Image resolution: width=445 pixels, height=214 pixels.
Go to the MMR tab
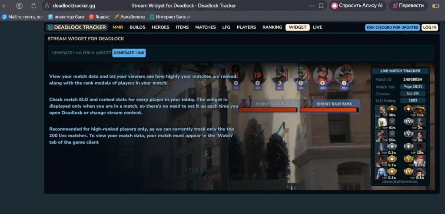pos(118,27)
